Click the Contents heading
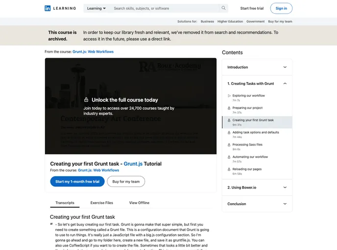Image resolution: width=337 pixels, height=250 pixels. tap(232, 52)
